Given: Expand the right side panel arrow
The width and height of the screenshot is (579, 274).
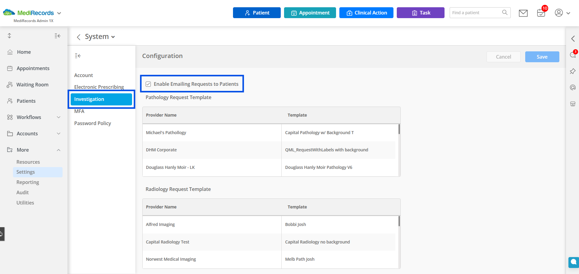Looking at the screenshot, I should click(x=573, y=39).
